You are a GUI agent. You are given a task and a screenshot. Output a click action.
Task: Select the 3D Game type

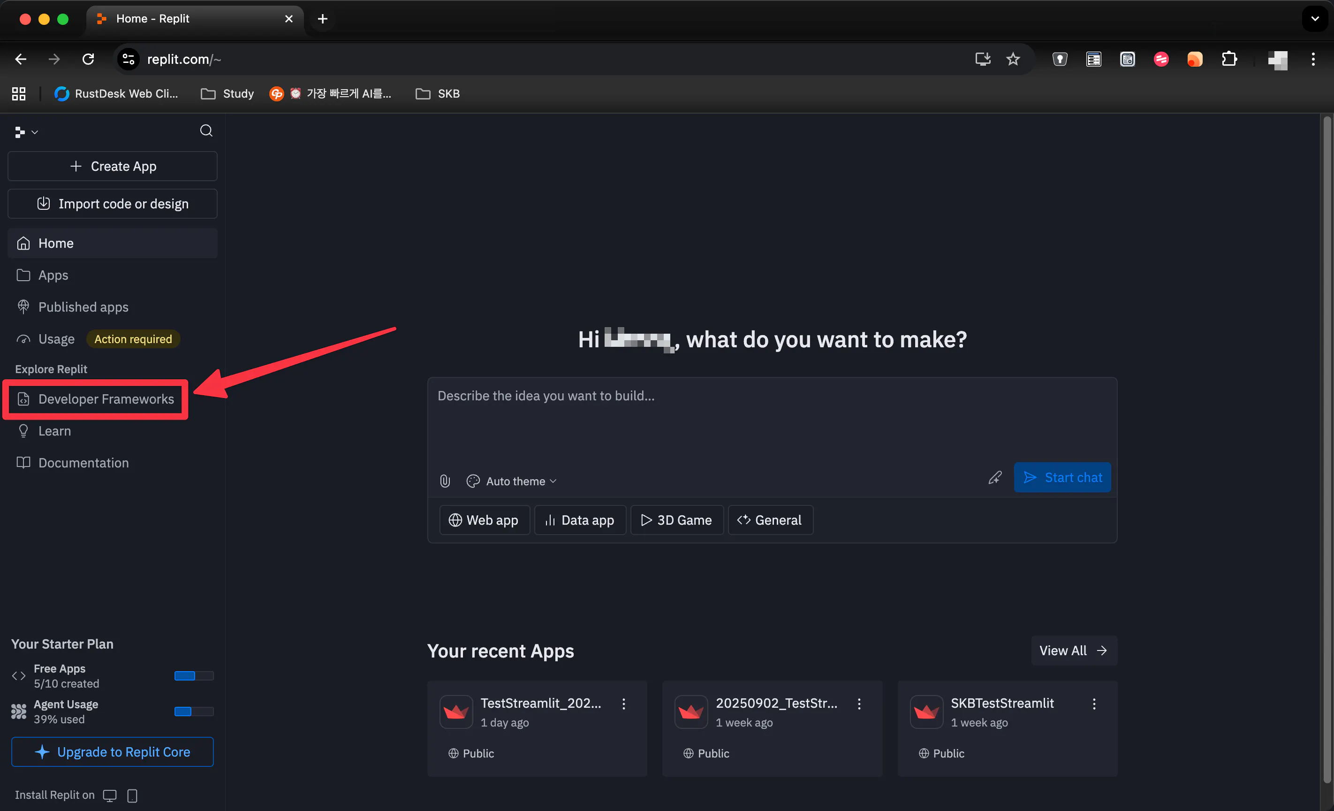(677, 520)
